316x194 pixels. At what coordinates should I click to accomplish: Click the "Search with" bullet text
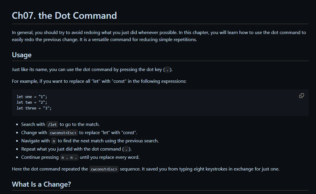pos(33,124)
